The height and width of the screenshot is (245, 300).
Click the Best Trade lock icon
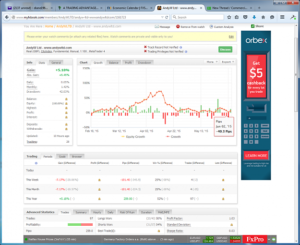click(158, 231)
